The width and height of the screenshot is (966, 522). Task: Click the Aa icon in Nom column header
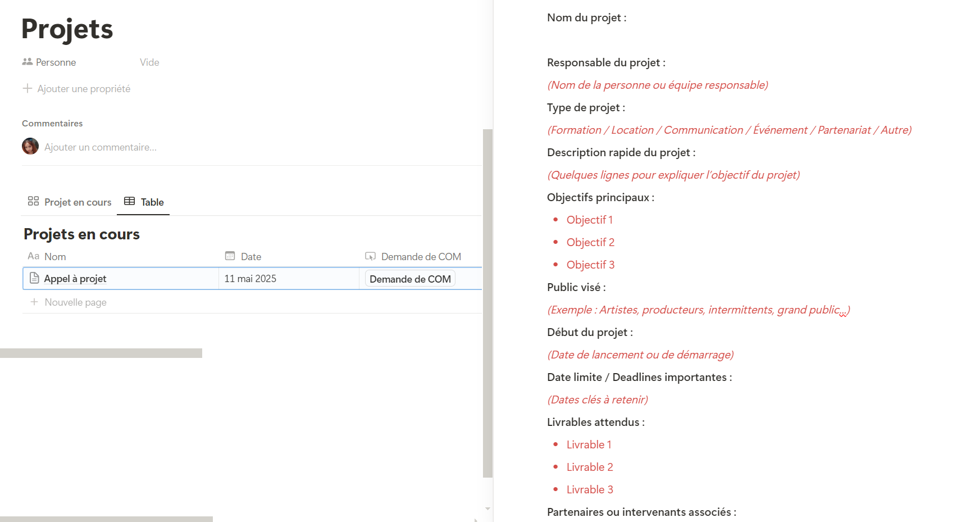(x=34, y=256)
